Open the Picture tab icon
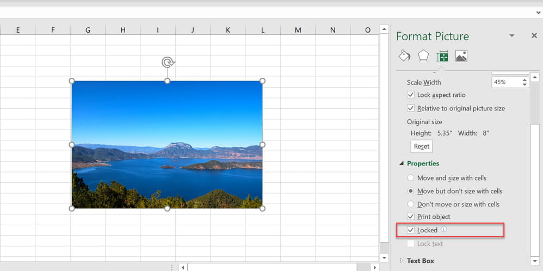The image size is (543, 271). click(461, 56)
